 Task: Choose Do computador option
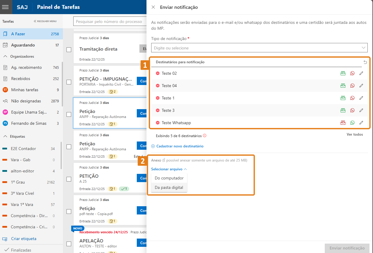point(169,178)
